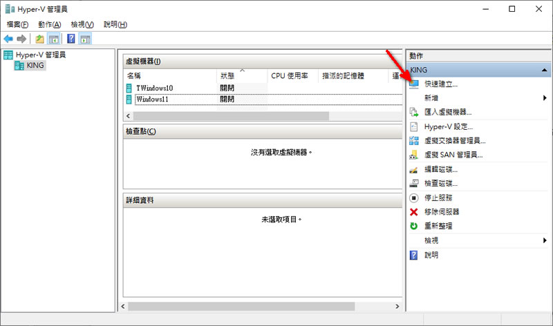
Task: Click the 匯入虛擬機器 import icon
Action: pyautogui.click(x=413, y=113)
